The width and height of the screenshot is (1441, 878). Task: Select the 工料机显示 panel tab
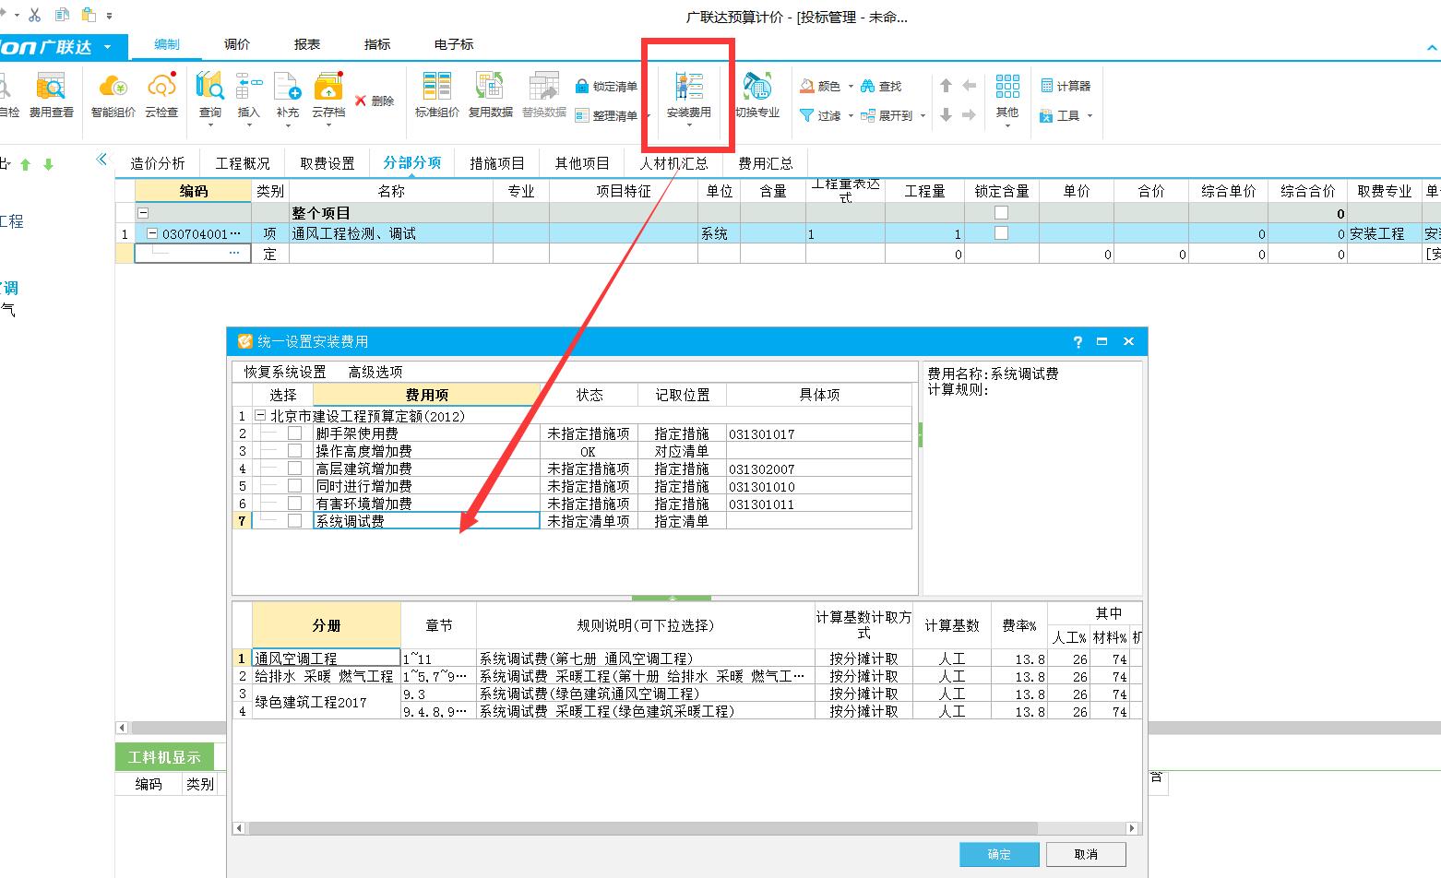click(164, 757)
